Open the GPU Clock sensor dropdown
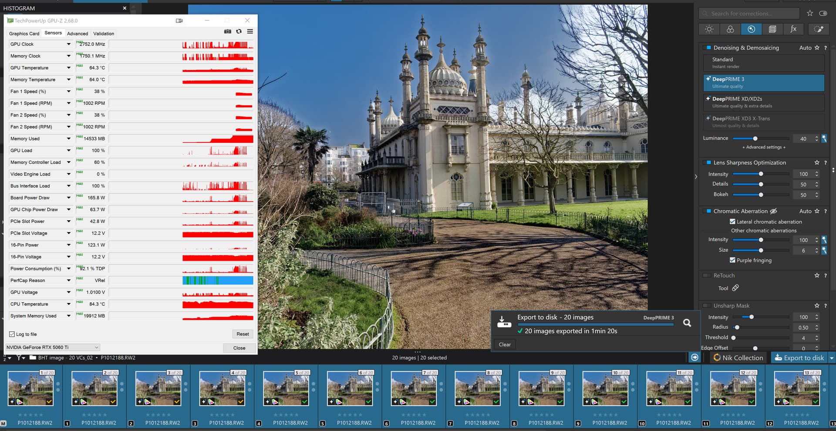The height and width of the screenshot is (431, 836). (x=68, y=44)
